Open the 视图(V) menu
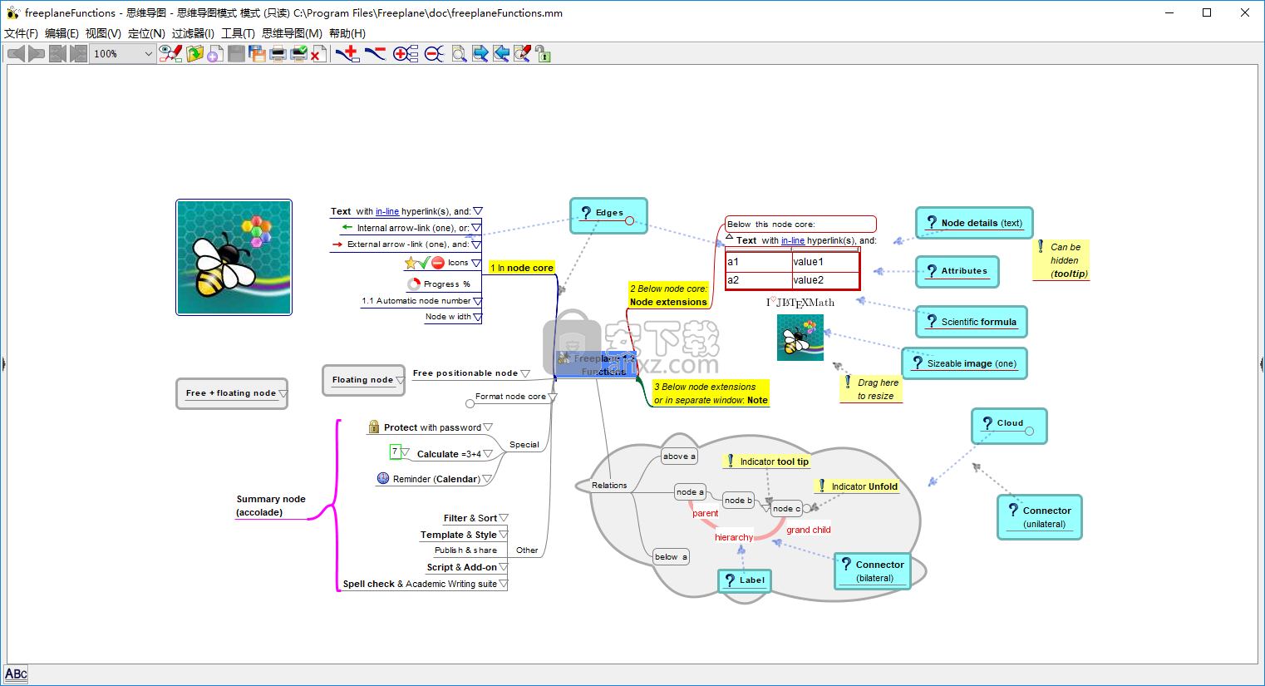The image size is (1265, 686). point(103,33)
